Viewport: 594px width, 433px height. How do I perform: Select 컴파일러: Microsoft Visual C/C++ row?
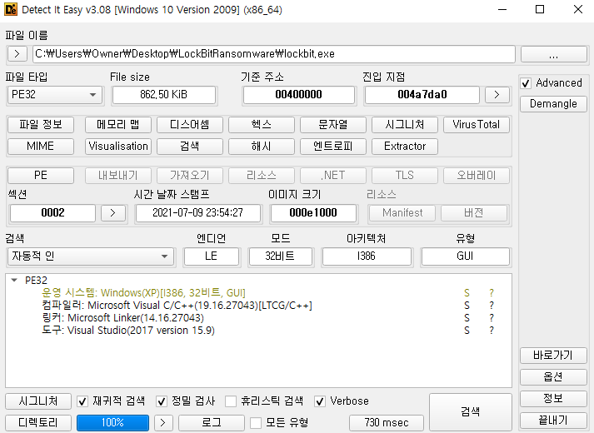[x=259, y=306]
